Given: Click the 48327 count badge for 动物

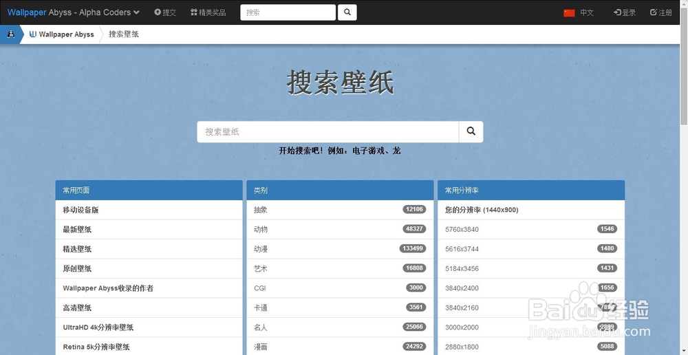Looking at the screenshot, I should pos(414,228).
